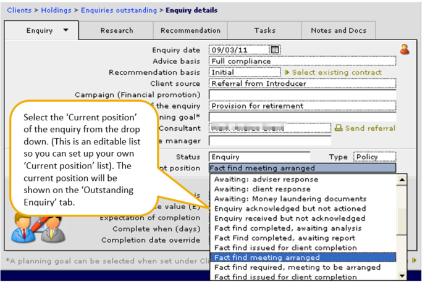
Task: Click the orange user icon at top right
Action: point(405,49)
